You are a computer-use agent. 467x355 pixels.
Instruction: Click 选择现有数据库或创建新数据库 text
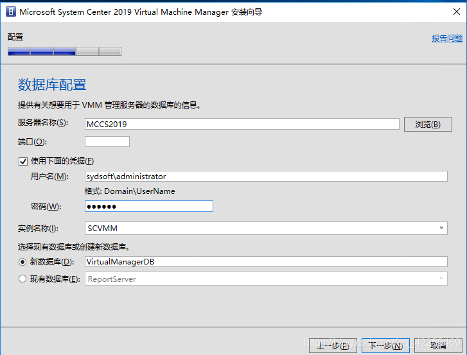73,247
